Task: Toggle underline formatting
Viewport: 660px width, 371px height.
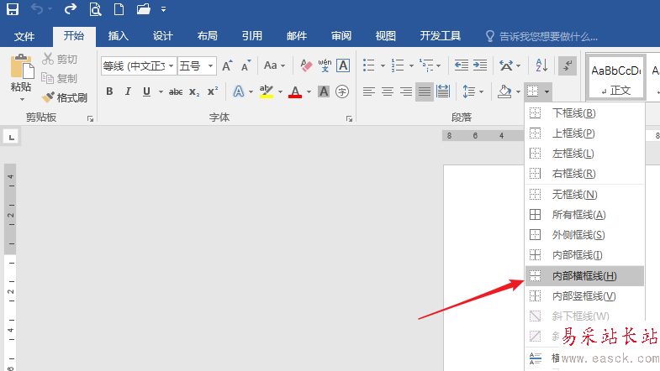Action: [146, 91]
